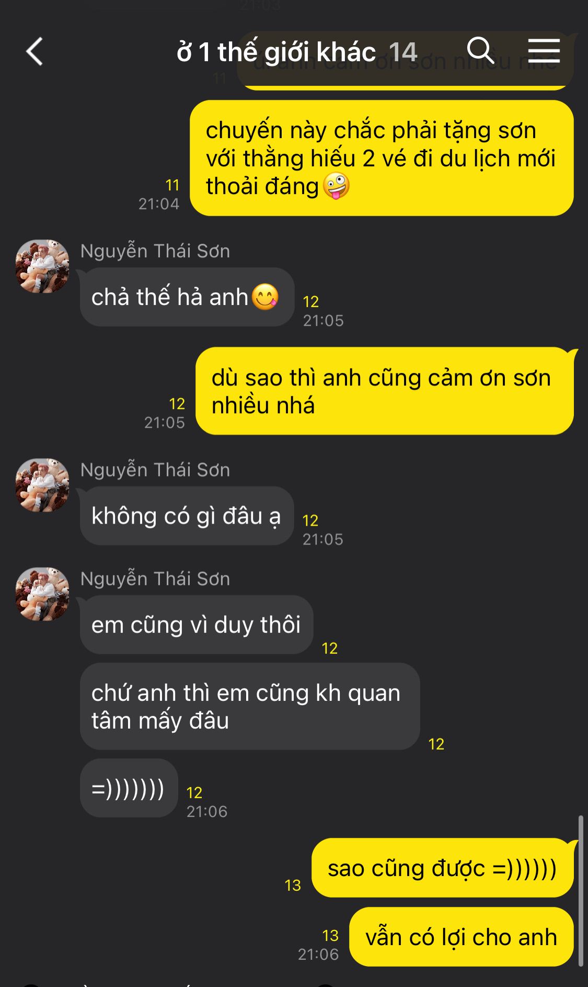Select message 'dù sao thì anh cũng cảm ơn sơn'

[385, 391]
